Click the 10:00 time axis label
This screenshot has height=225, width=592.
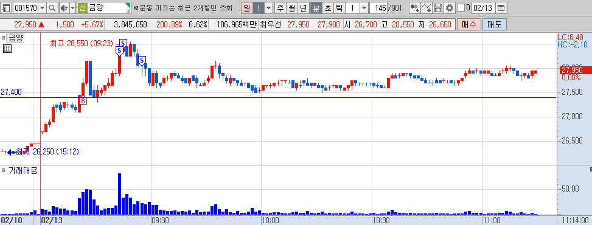point(270,220)
